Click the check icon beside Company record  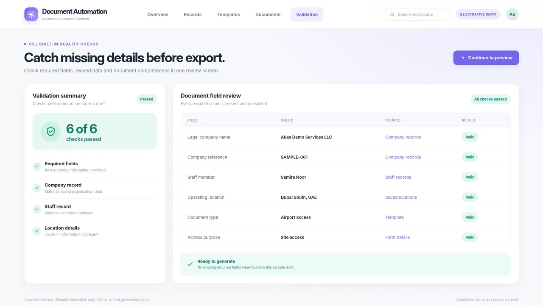click(37, 188)
